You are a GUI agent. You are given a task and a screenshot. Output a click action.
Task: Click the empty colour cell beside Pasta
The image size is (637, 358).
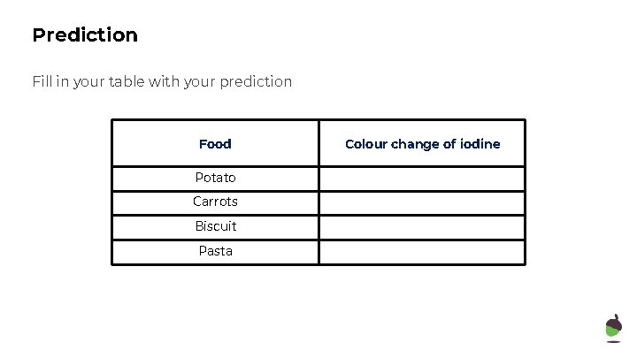[422, 252]
